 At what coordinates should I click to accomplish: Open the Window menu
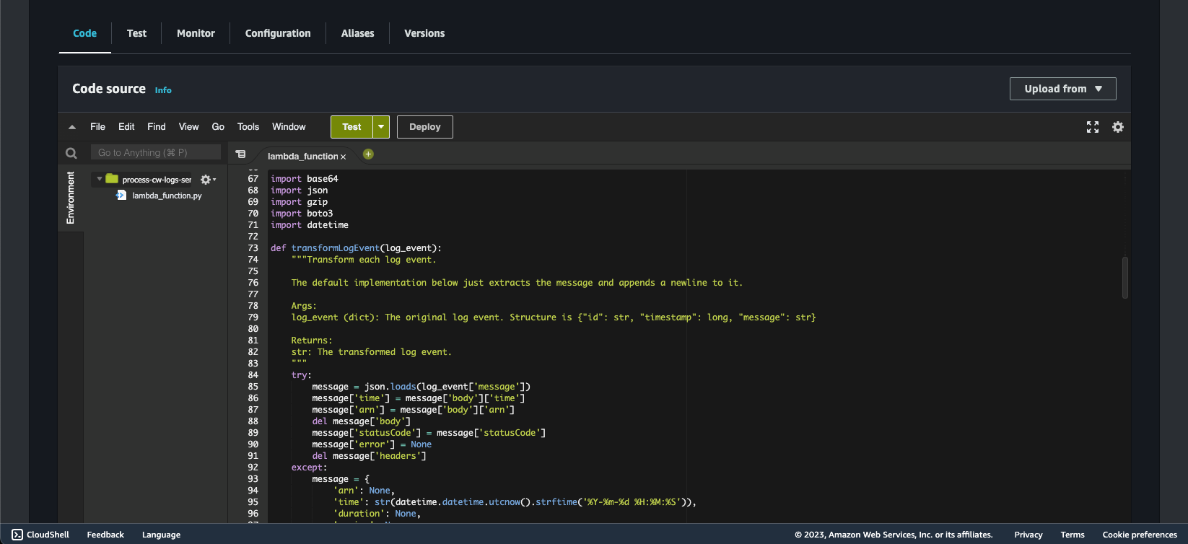coord(289,127)
